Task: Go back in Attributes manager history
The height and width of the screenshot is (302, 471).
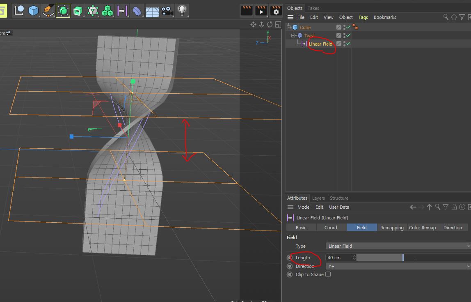Action: 413,207
